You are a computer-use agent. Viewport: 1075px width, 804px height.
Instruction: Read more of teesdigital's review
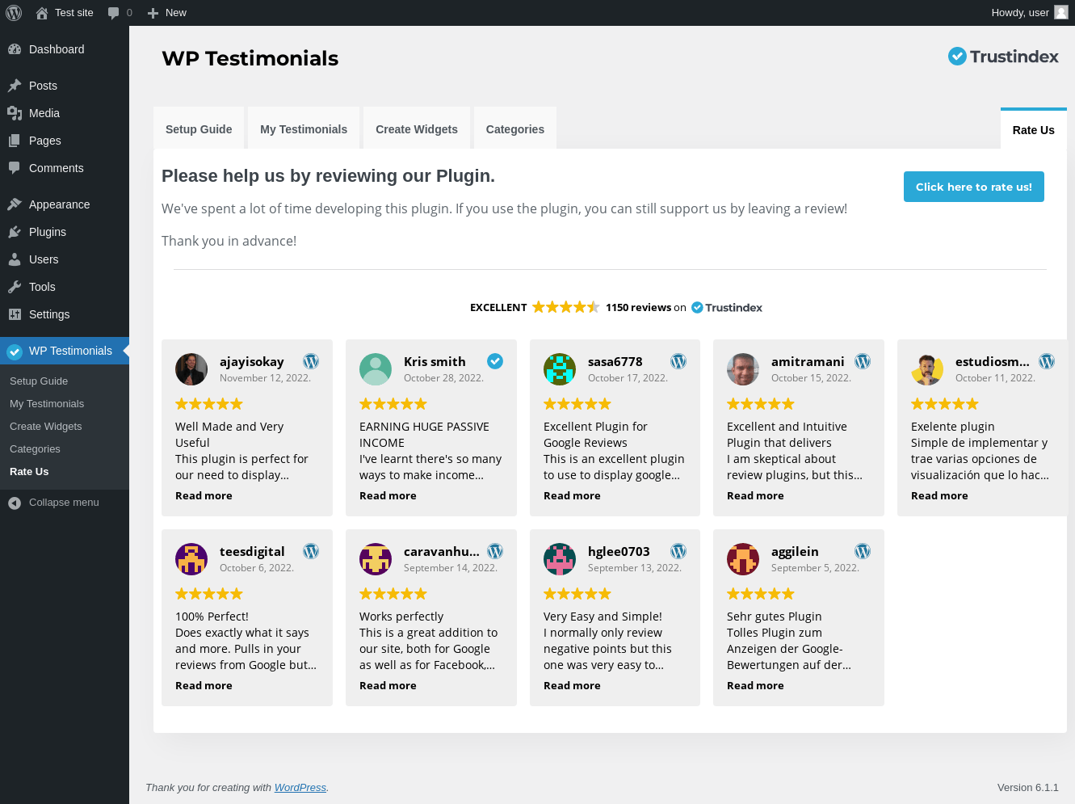pos(204,686)
